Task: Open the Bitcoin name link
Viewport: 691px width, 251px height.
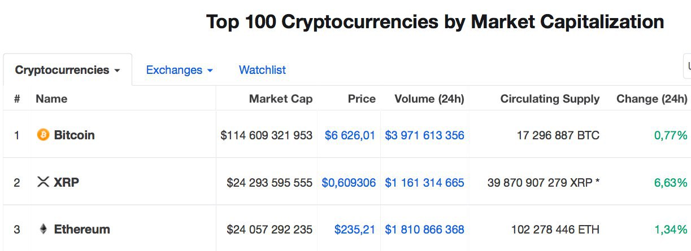Action: (x=74, y=135)
